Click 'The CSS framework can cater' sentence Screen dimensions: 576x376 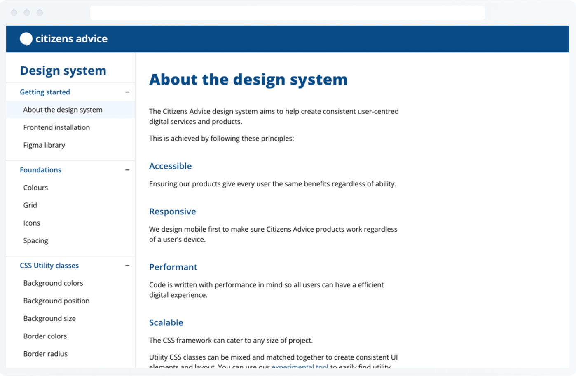point(231,341)
